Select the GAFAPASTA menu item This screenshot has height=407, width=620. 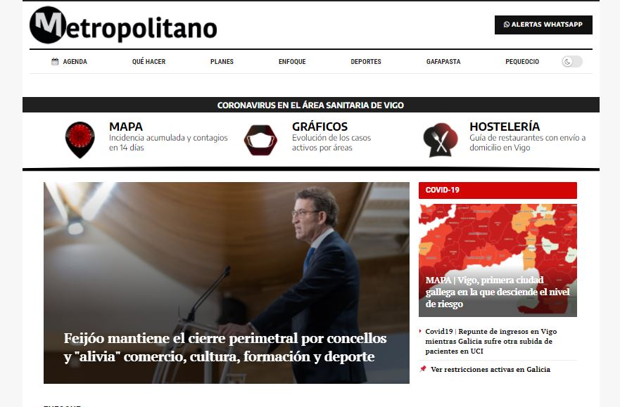(443, 62)
